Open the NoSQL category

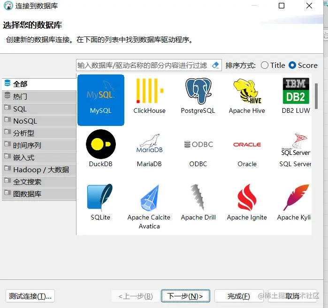pyautogui.click(x=39, y=121)
